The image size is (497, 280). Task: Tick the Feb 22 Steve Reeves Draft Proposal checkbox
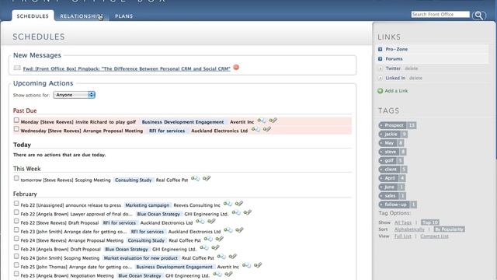click(x=16, y=221)
